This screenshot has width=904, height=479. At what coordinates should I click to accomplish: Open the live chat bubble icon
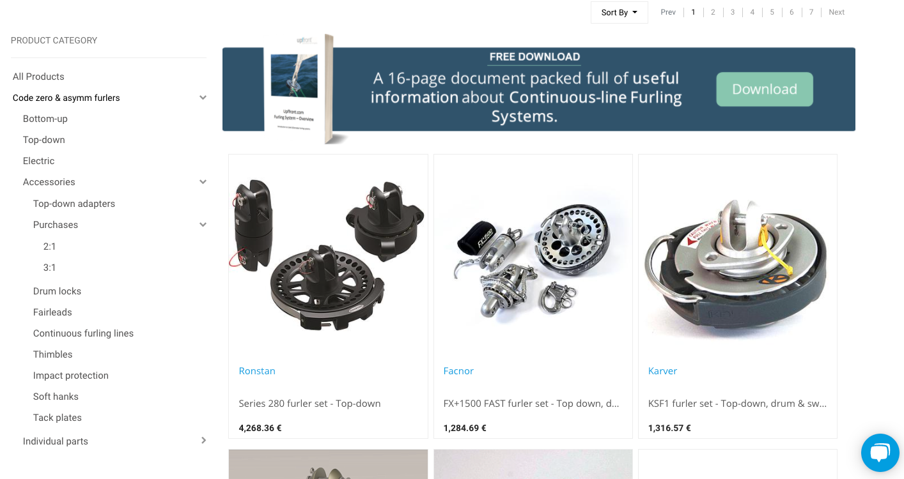(880, 453)
